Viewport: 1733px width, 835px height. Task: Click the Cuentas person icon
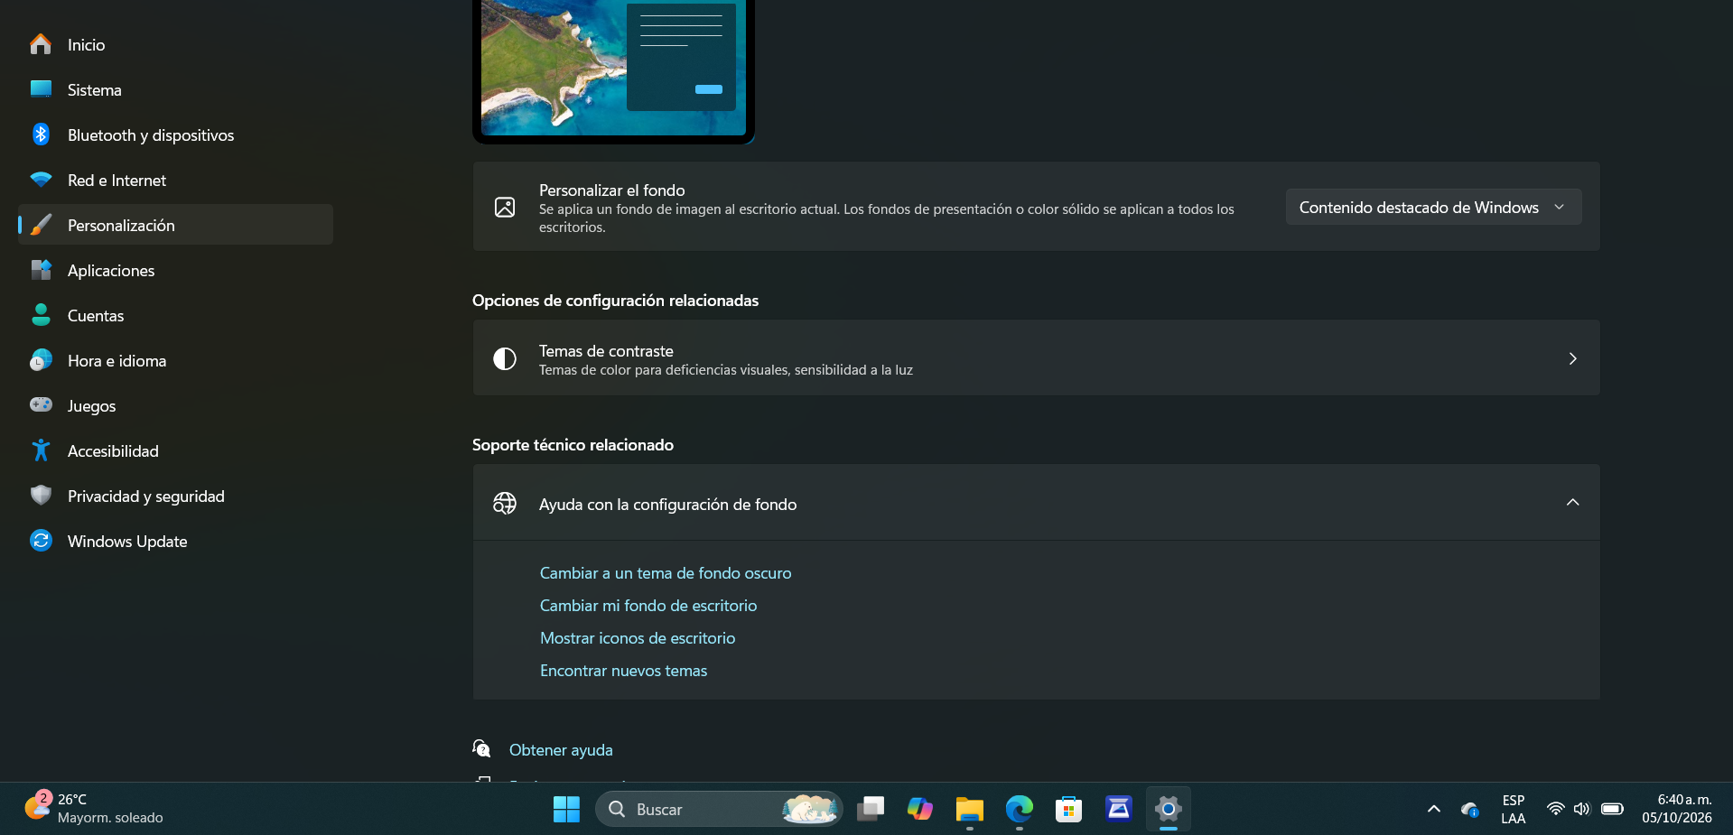coord(41,315)
